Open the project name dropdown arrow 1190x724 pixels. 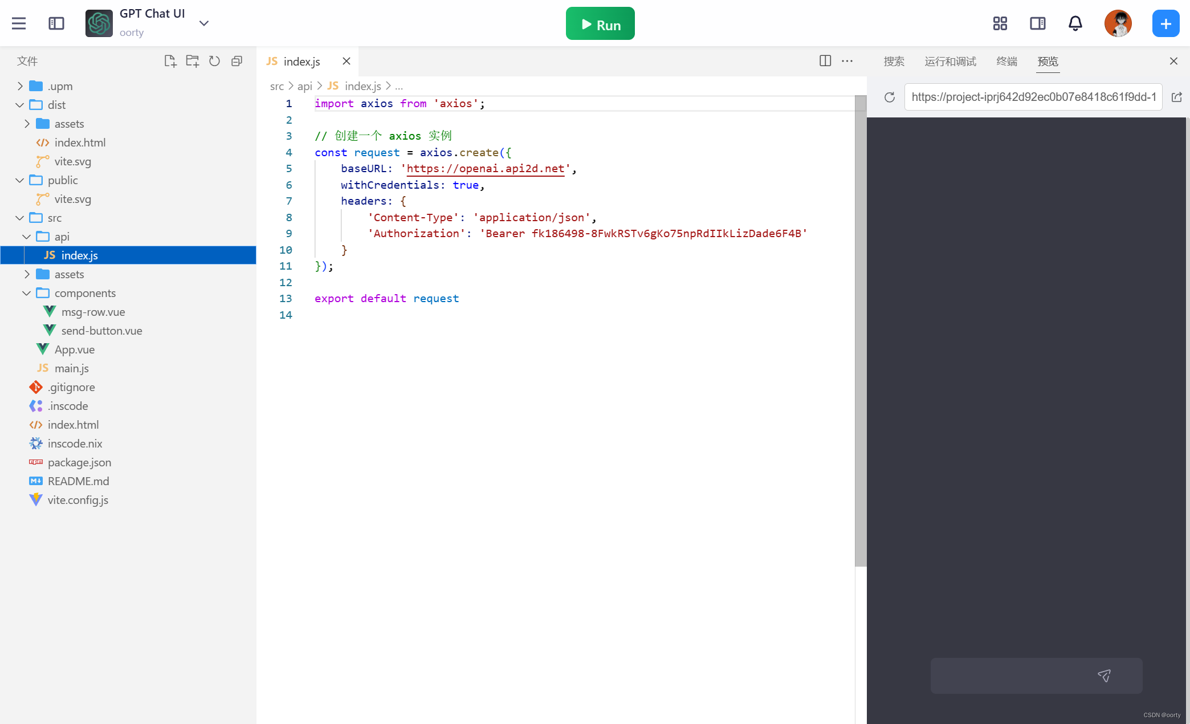click(204, 23)
